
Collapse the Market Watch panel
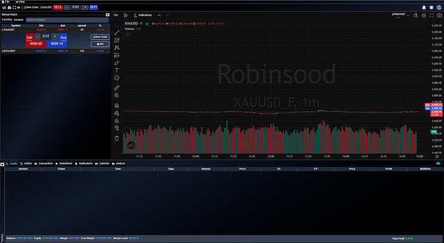click(107, 15)
